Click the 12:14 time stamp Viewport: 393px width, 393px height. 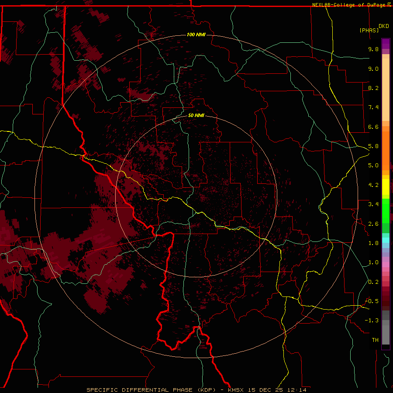click(296, 390)
